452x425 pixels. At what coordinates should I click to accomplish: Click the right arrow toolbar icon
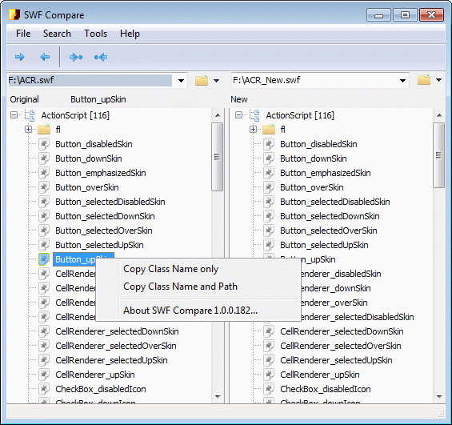(20, 57)
